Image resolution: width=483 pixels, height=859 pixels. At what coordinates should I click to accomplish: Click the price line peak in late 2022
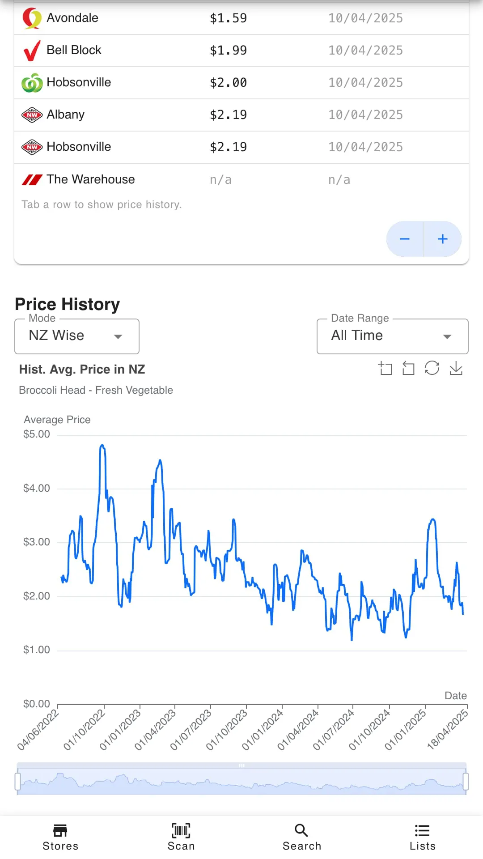coord(102,446)
